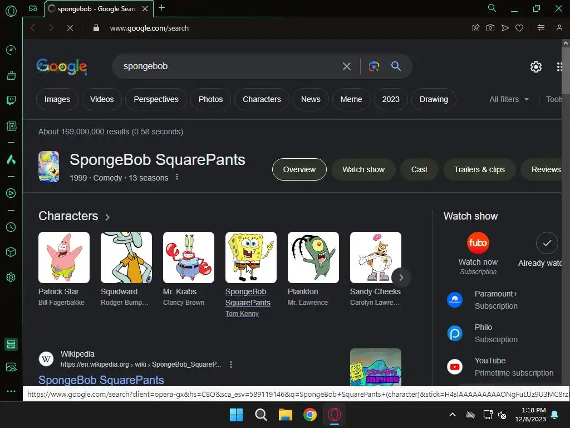Open Extensions cube icon in sidebar
This screenshot has width=570, height=428.
11,252
